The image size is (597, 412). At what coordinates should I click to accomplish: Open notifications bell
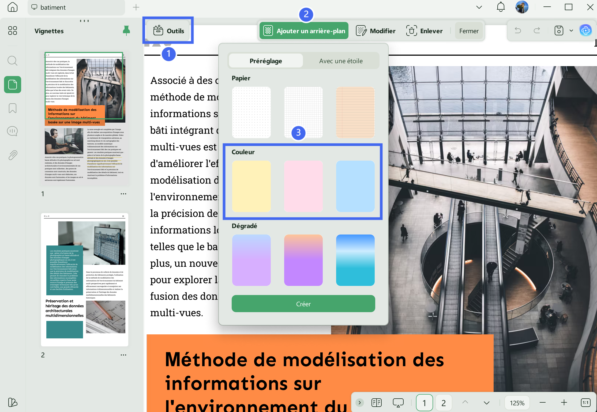coord(501,7)
